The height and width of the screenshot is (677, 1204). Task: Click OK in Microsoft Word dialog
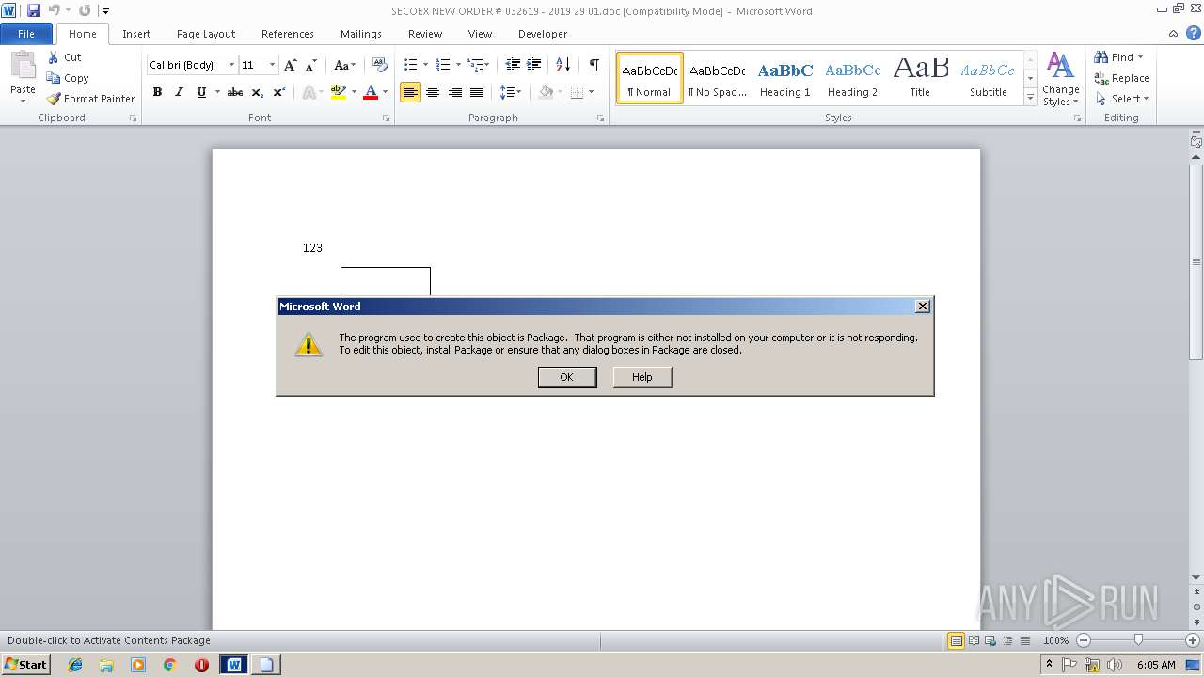[x=567, y=377]
